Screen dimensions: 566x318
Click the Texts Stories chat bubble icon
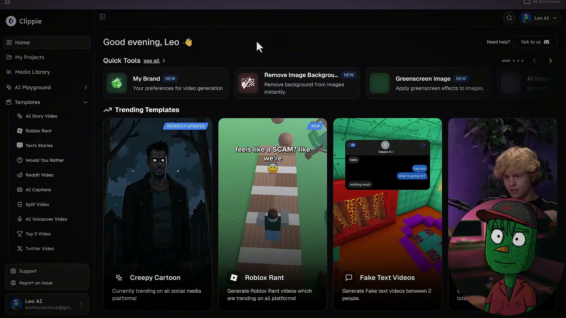click(20, 146)
